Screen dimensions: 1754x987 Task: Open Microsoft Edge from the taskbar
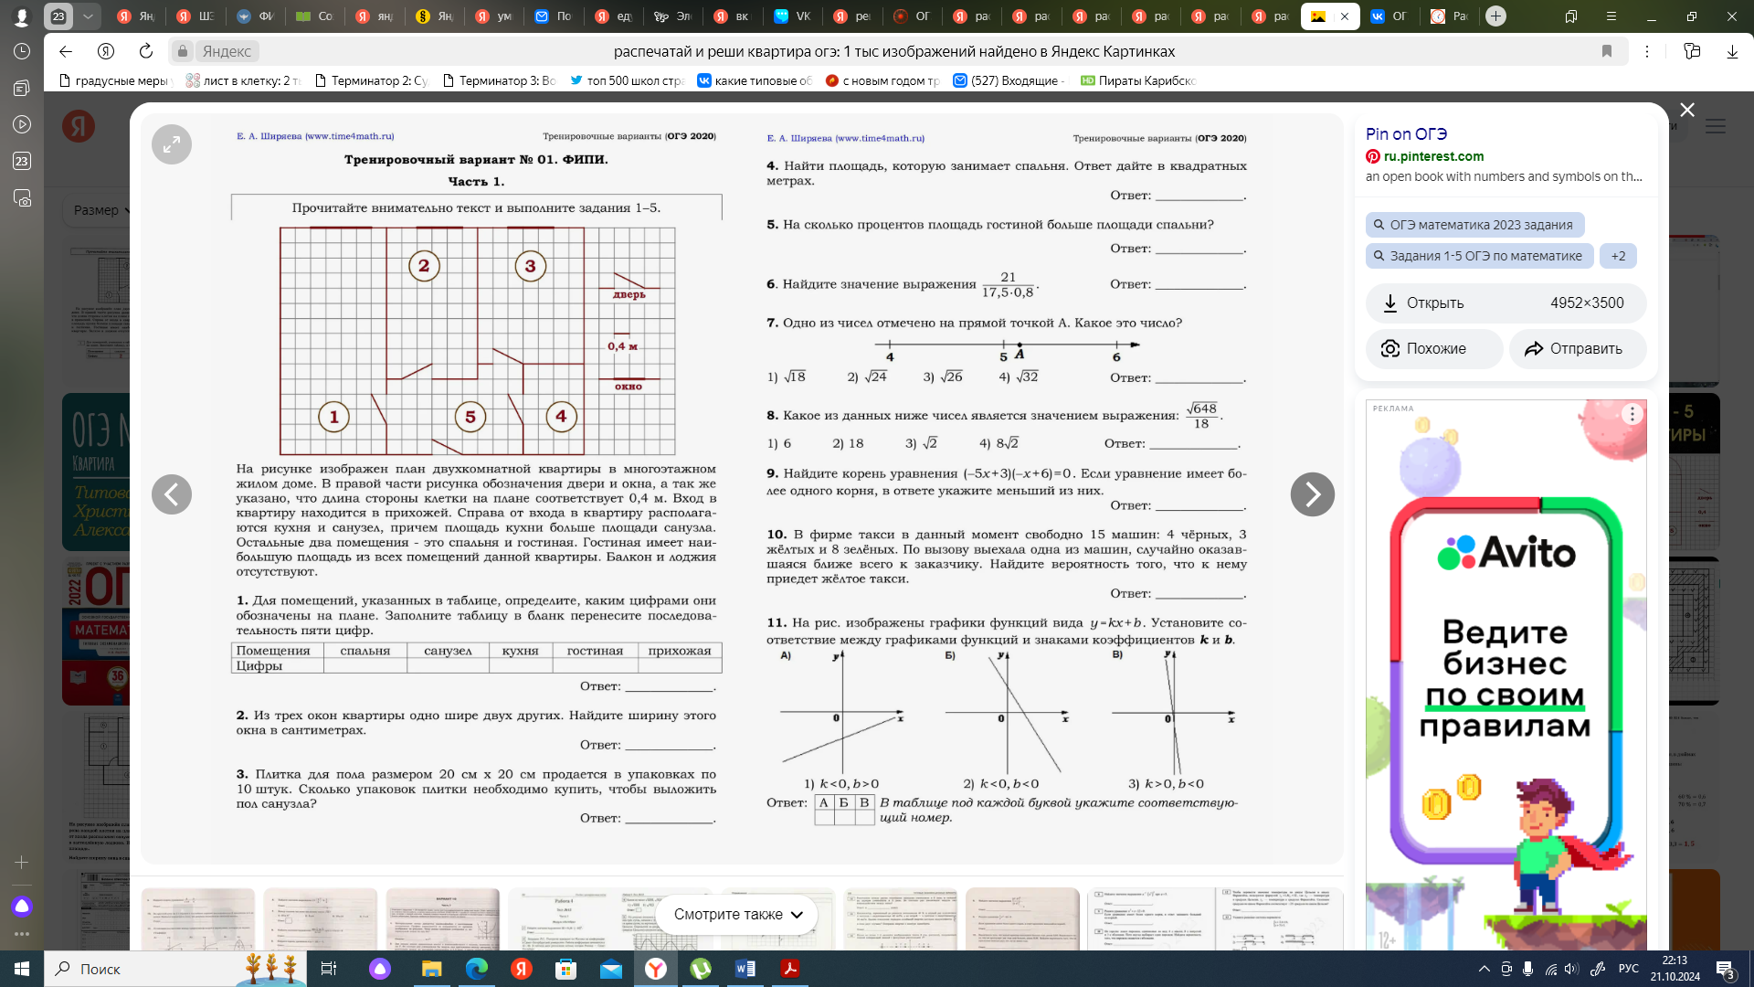click(476, 969)
